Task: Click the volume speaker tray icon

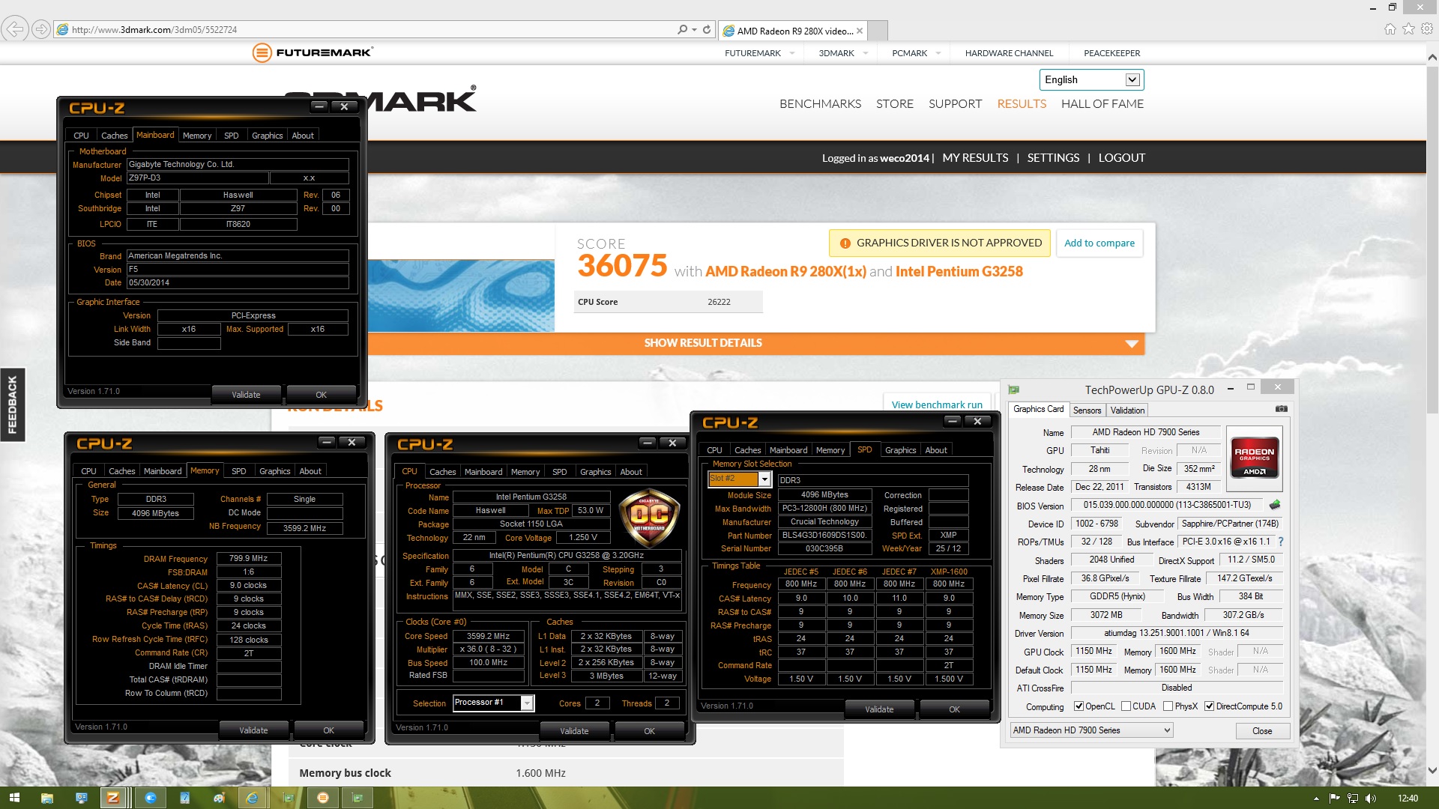Action: coord(1371,799)
